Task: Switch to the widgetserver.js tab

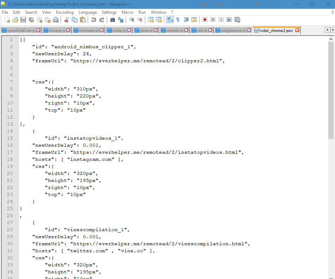Action: [233, 31]
